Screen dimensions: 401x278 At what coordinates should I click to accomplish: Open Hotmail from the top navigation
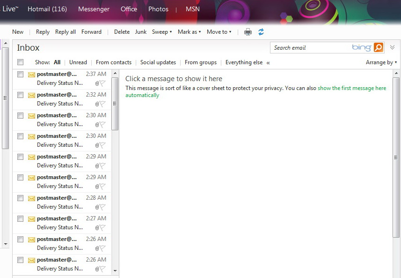coord(47,8)
